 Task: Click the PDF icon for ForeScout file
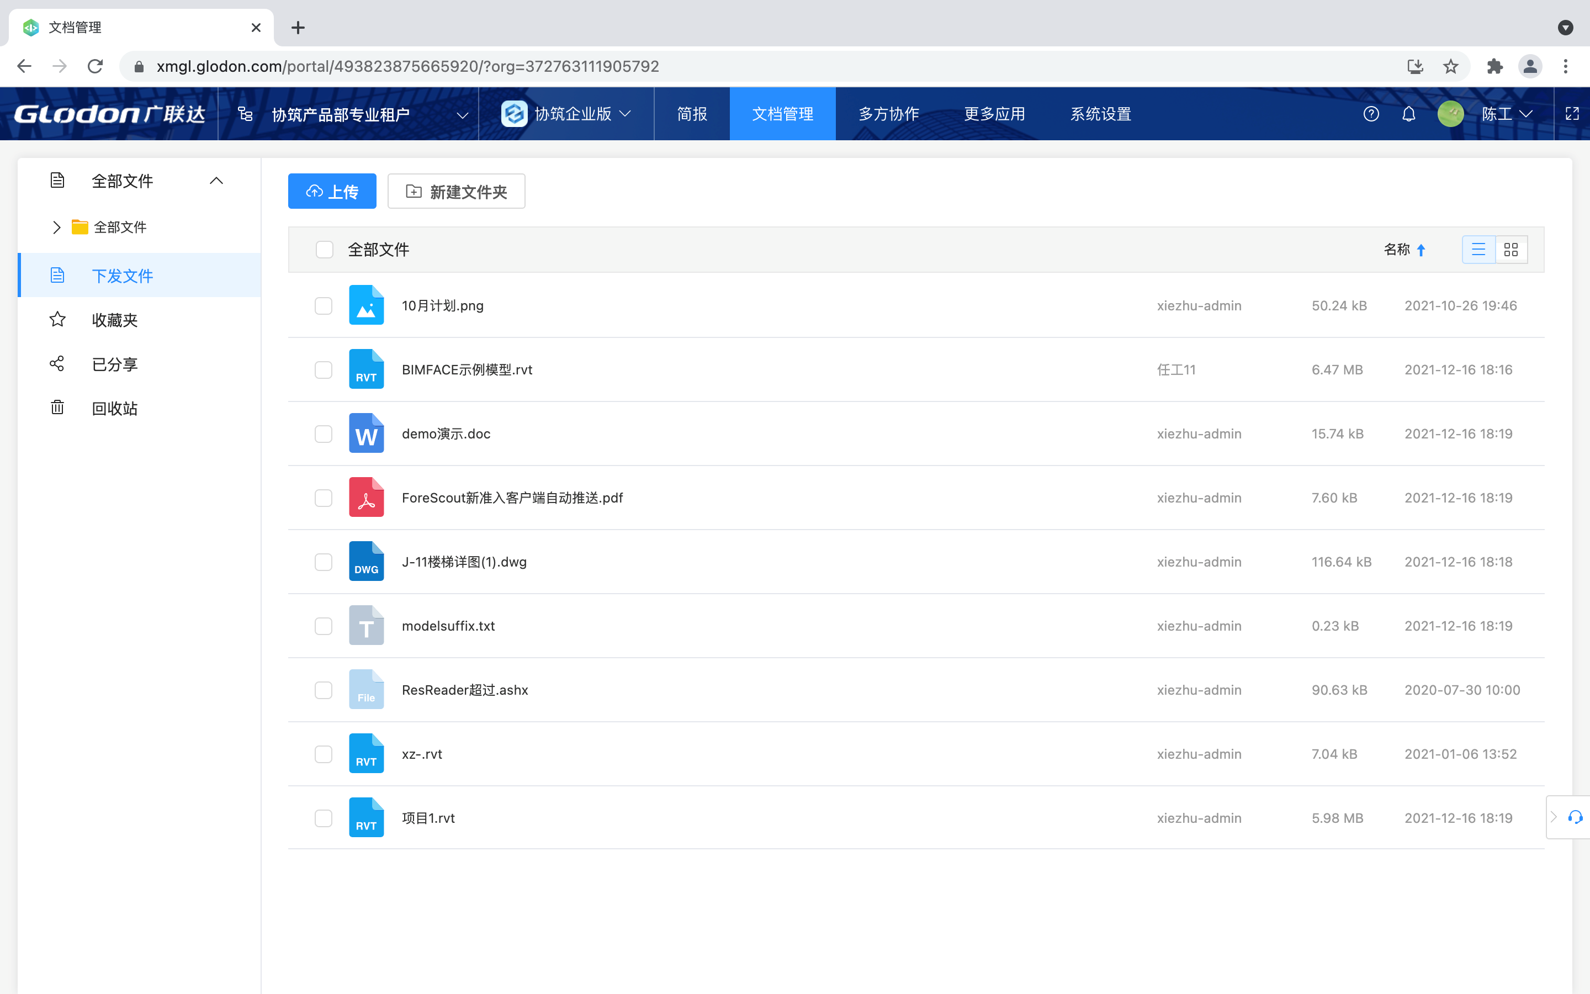point(366,498)
